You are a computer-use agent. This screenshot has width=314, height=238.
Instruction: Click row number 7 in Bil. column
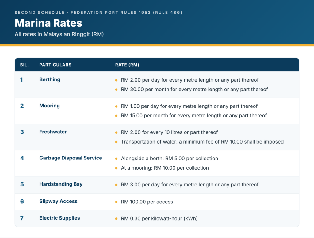22,218
